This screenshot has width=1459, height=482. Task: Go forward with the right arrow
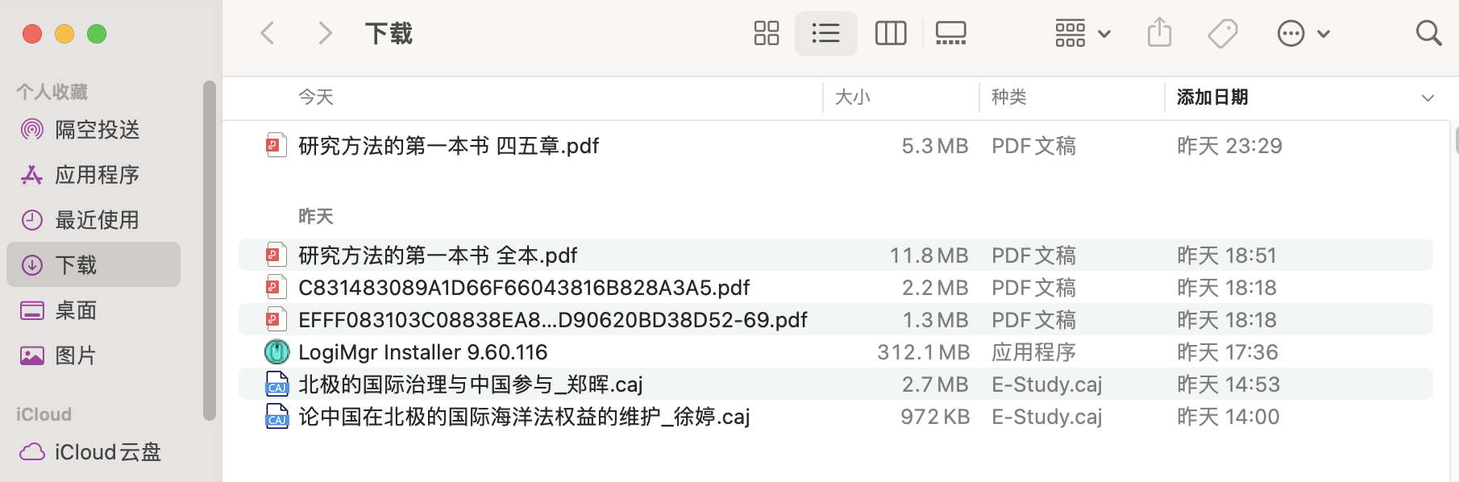325,34
